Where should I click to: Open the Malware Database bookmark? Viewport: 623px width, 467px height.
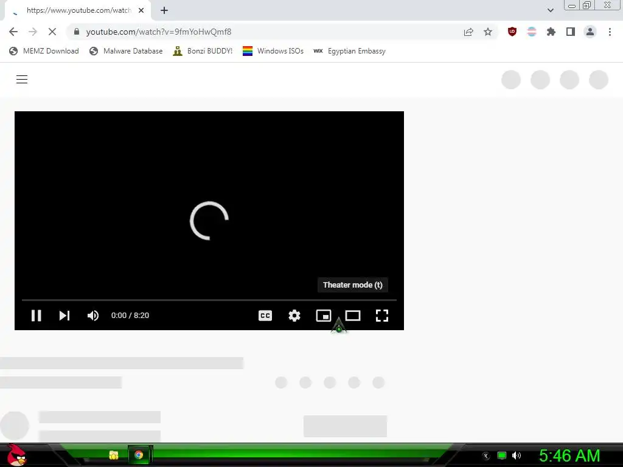tap(126, 51)
